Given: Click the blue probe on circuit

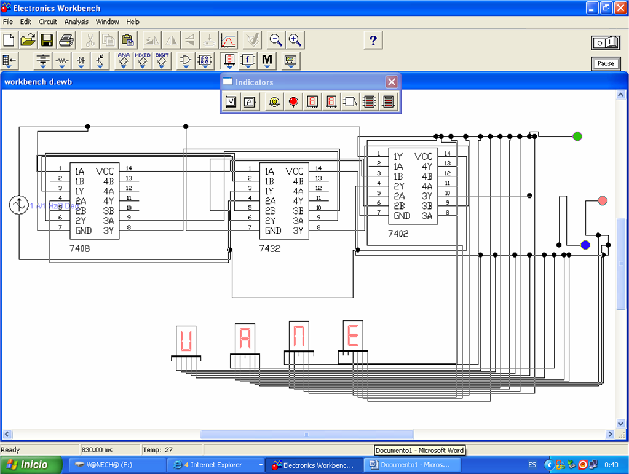Looking at the screenshot, I should tap(585, 245).
